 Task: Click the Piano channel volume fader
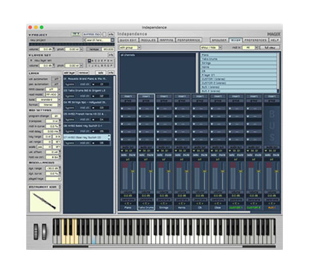[133, 172]
